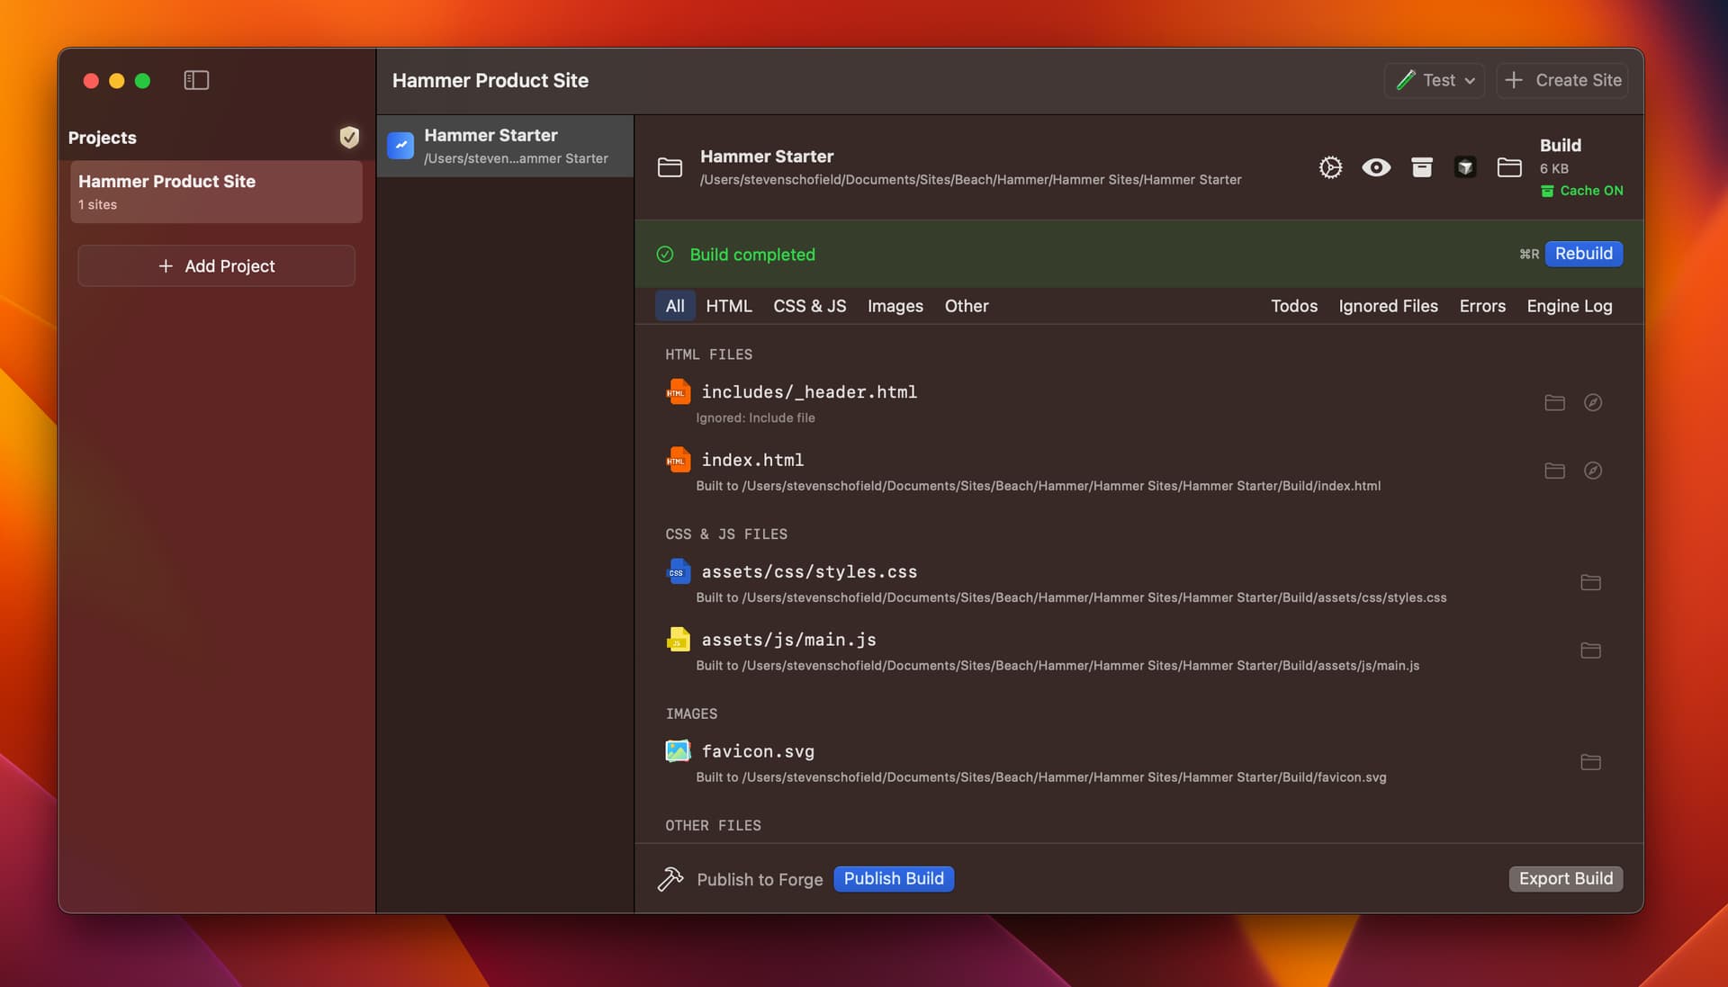Click Export Build button
This screenshot has height=987, width=1728.
point(1565,879)
